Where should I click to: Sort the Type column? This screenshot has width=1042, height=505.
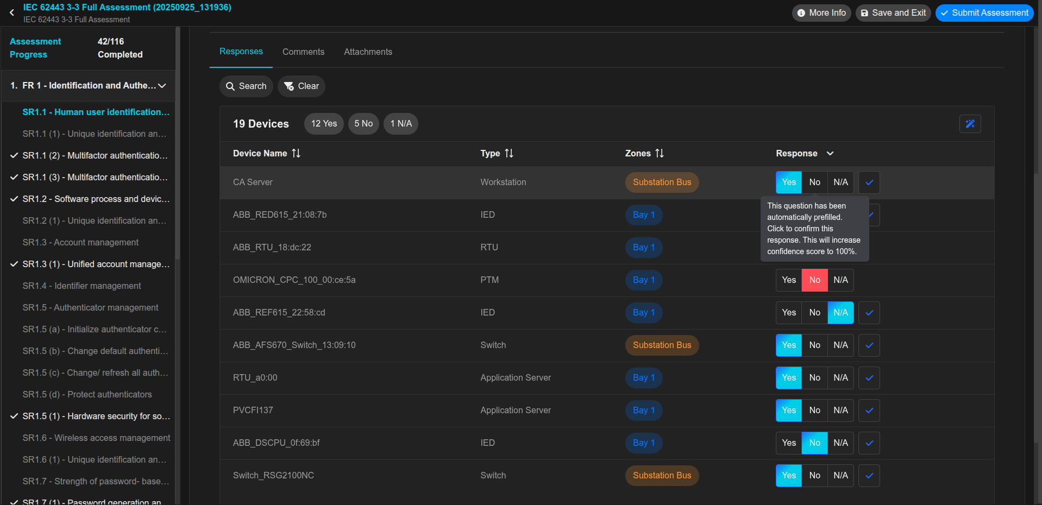pyautogui.click(x=510, y=153)
